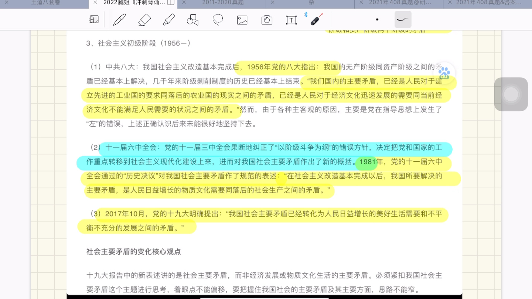This screenshot has width=532, height=299.
Task: Tap the AssistiveTouch floating button
Action: (511, 94)
